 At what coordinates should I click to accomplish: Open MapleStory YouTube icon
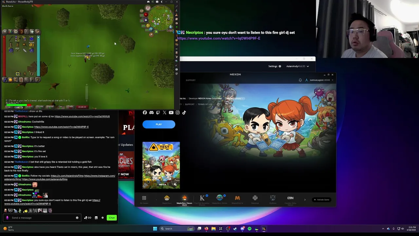pyautogui.click(x=171, y=112)
